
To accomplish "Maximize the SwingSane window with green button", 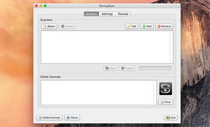I will click(x=45, y=6).
